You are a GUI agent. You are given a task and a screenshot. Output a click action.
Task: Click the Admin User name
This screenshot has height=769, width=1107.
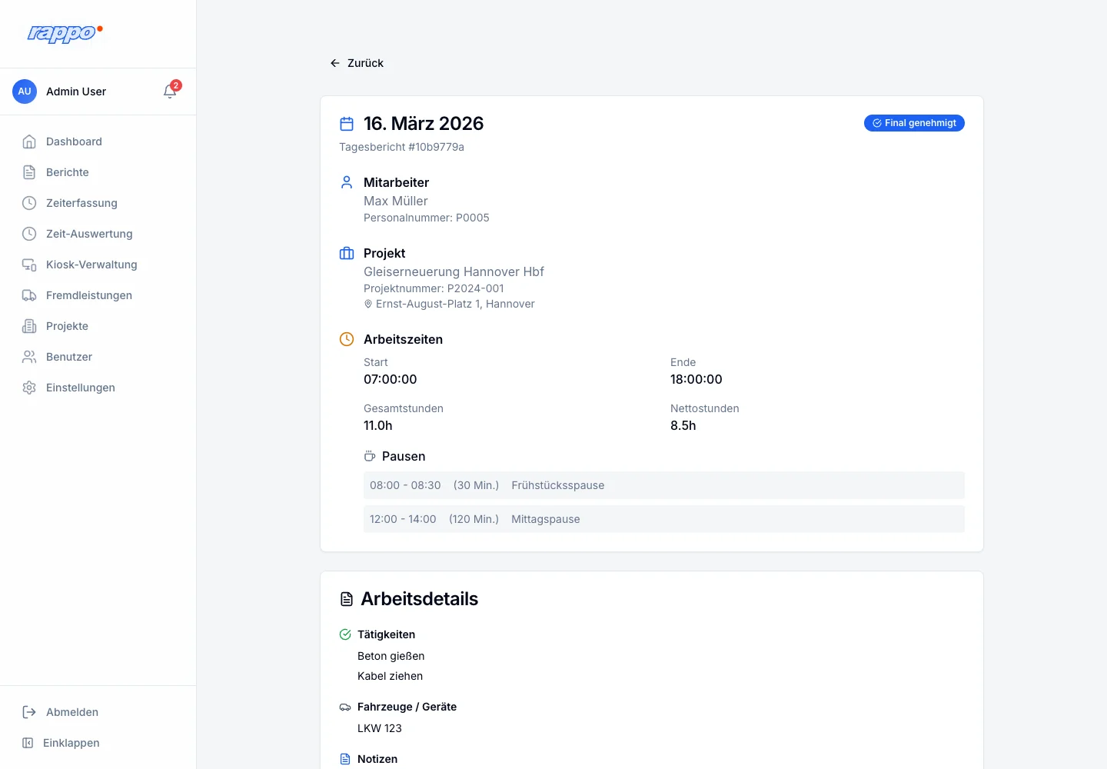click(76, 92)
